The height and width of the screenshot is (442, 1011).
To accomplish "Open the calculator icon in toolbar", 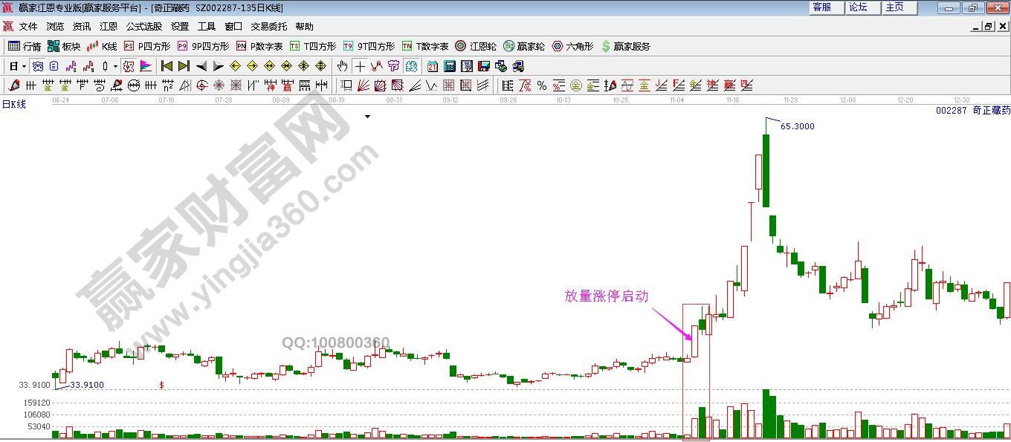I will click(x=449, y=66).
